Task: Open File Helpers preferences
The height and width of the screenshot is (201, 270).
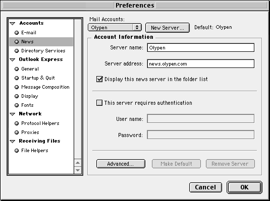Action: point(41,151)
